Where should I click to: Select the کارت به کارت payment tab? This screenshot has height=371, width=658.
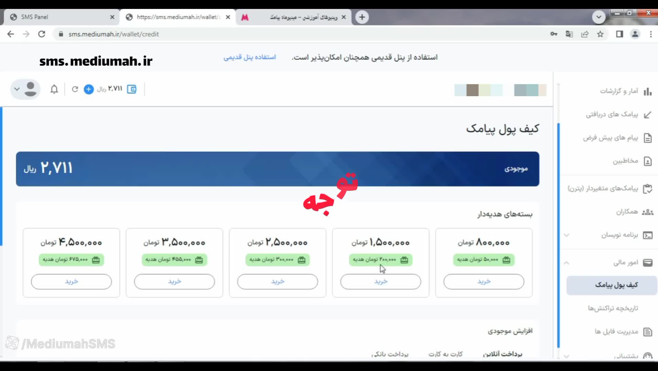(x=445, y=354)
